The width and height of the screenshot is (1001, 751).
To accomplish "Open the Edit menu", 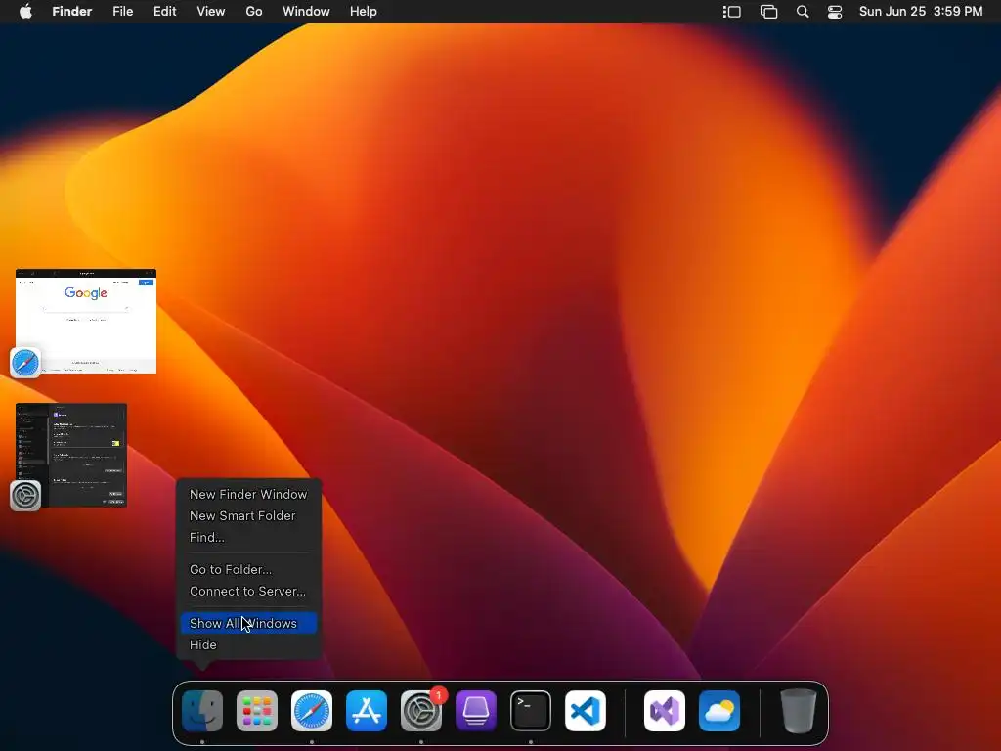I will click(164, 12).
